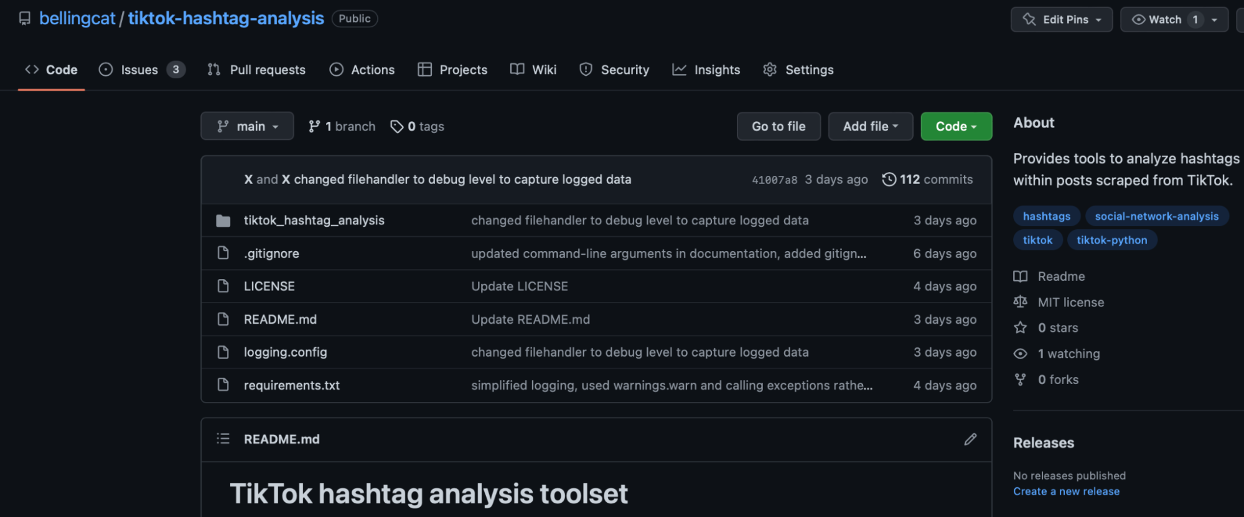The image size is (1244, 517).
Task: Expand the Add file dropdown
Action: pyautogui.click(x=870, y=126)
